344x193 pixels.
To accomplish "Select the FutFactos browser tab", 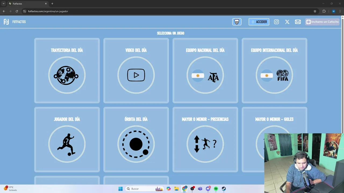I will [28, 4].
